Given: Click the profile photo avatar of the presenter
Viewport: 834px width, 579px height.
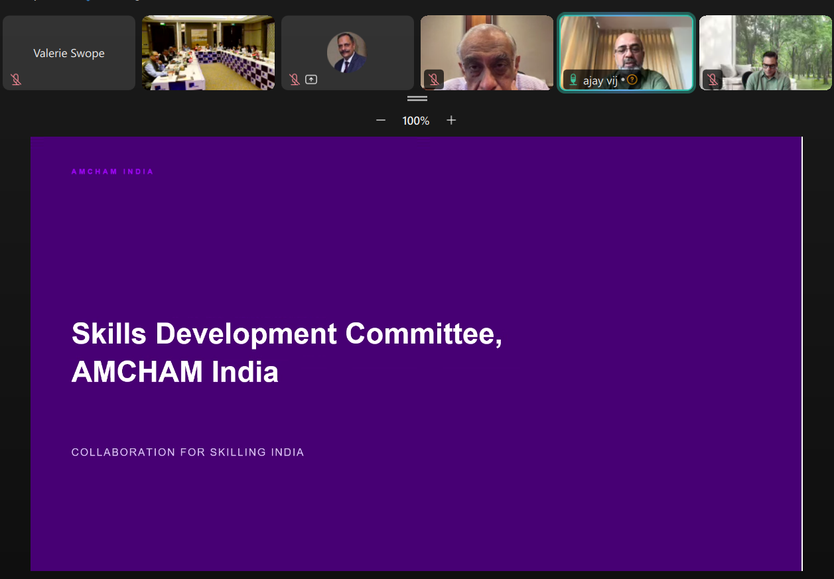Looking at the screenshot, I should tap(347, 52).
